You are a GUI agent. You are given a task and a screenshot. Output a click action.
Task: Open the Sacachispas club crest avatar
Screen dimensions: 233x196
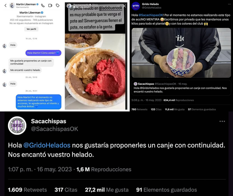click(17, 125)
